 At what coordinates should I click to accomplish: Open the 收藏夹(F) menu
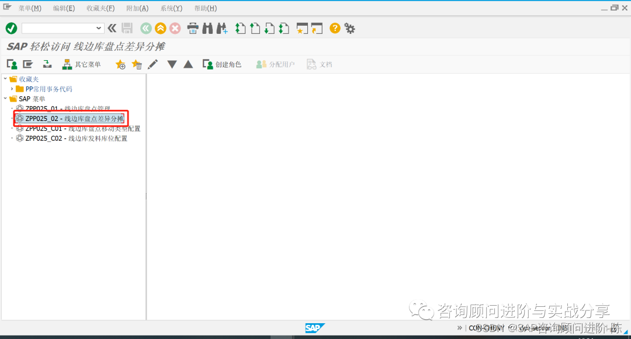click(100, 8)
